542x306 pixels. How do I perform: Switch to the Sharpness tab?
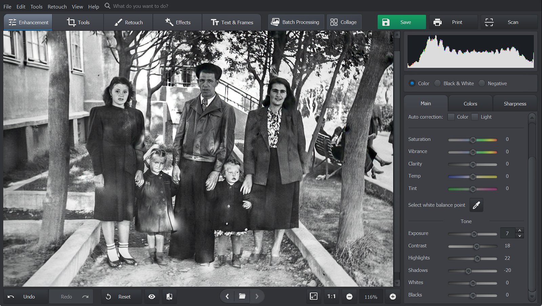pyautogui.click(x=515, y=104)
